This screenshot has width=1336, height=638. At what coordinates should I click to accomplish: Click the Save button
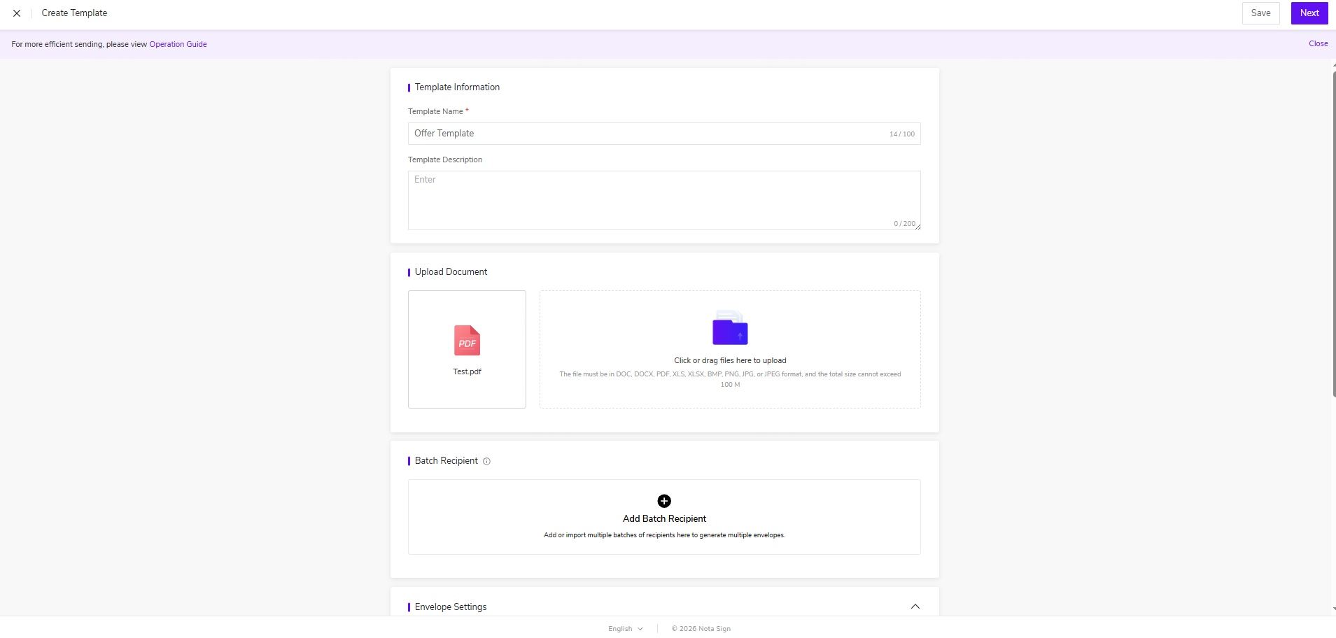click(1260, 13)
